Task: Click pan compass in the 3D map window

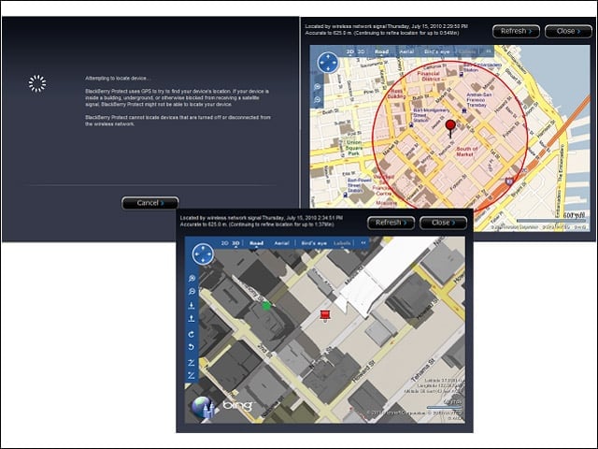Action: 203,253
